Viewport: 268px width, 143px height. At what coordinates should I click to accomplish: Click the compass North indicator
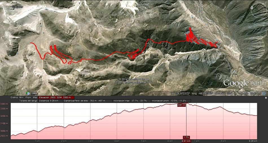252,8
